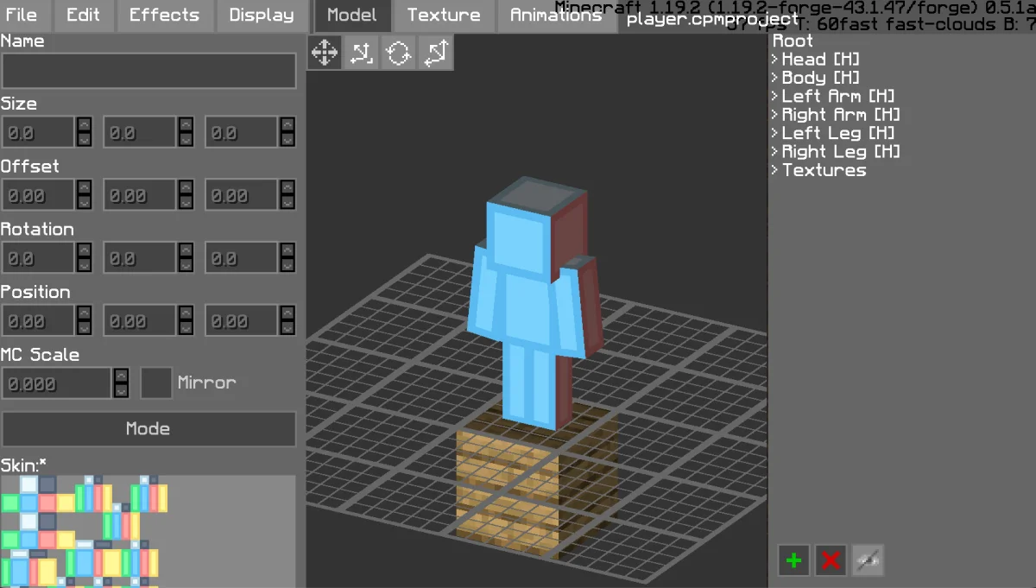Switch to the Texture tab
The width and height of the screenshot is (1036, 588).
[x=444, y=15]
